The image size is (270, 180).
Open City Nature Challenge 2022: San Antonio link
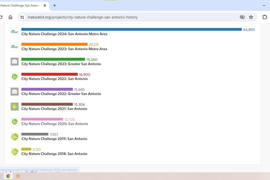click(x=54, y=79)
